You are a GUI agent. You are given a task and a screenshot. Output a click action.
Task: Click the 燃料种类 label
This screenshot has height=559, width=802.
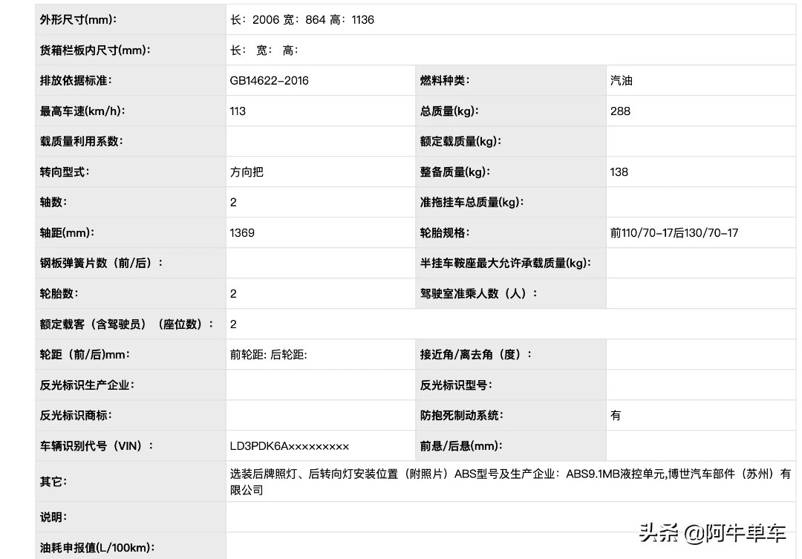click(445, 81)
